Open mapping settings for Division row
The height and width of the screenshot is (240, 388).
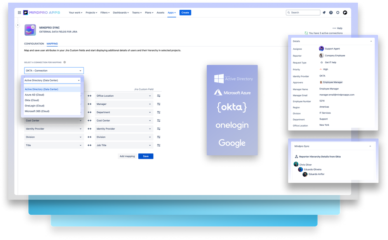coord(158,137)
